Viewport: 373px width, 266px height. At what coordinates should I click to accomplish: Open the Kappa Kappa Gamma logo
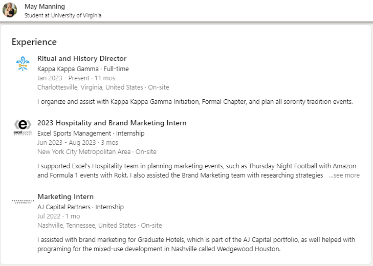click(23, 64)
